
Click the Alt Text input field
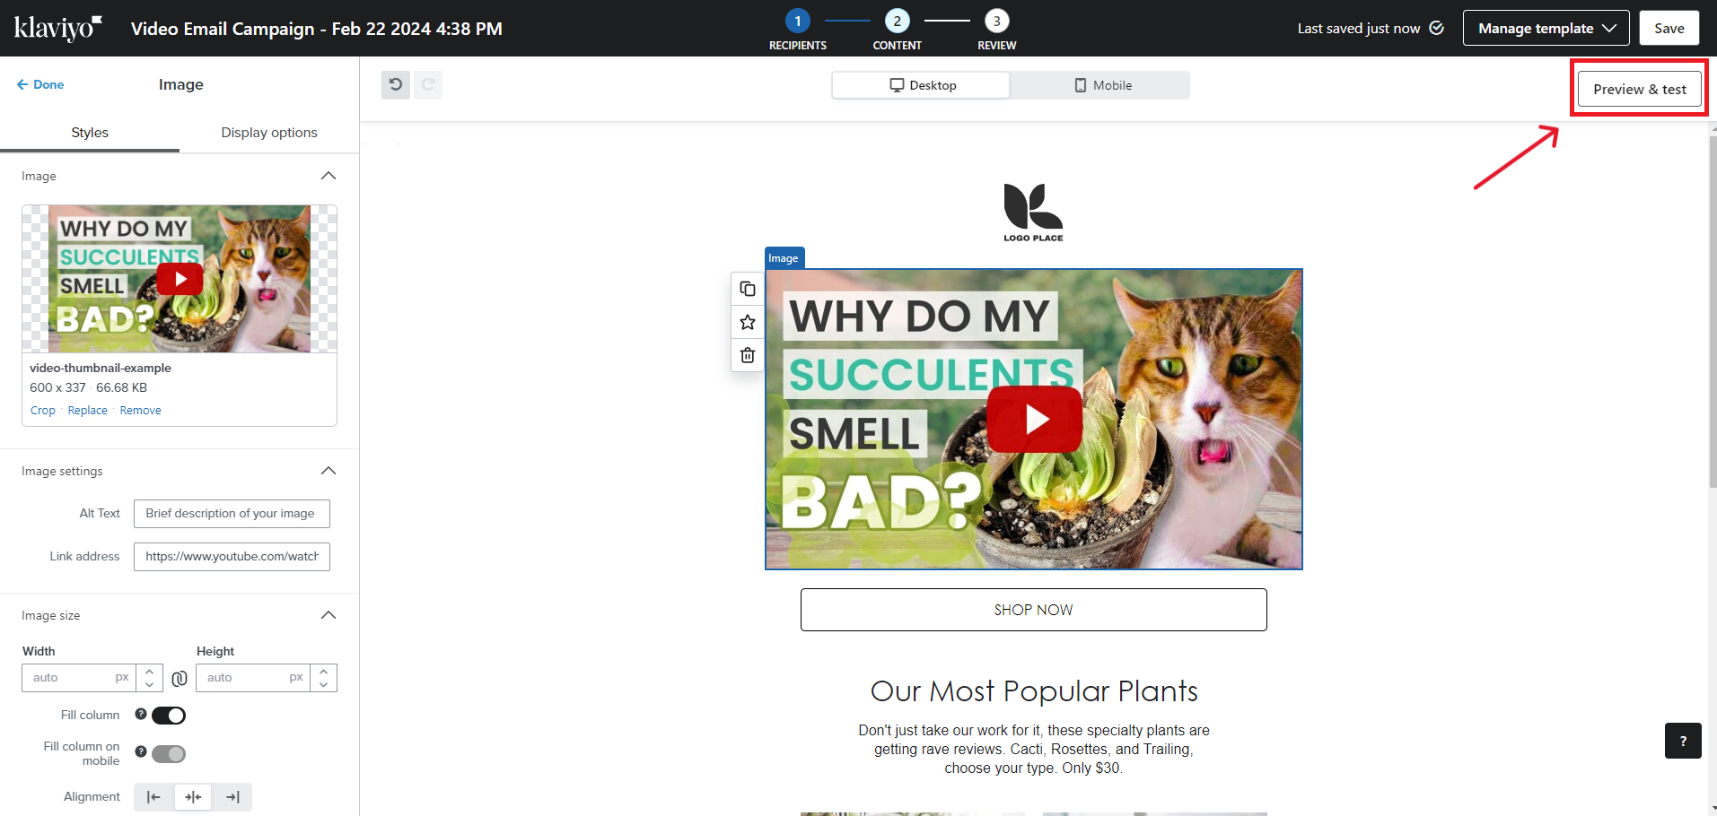click(232, 514)
